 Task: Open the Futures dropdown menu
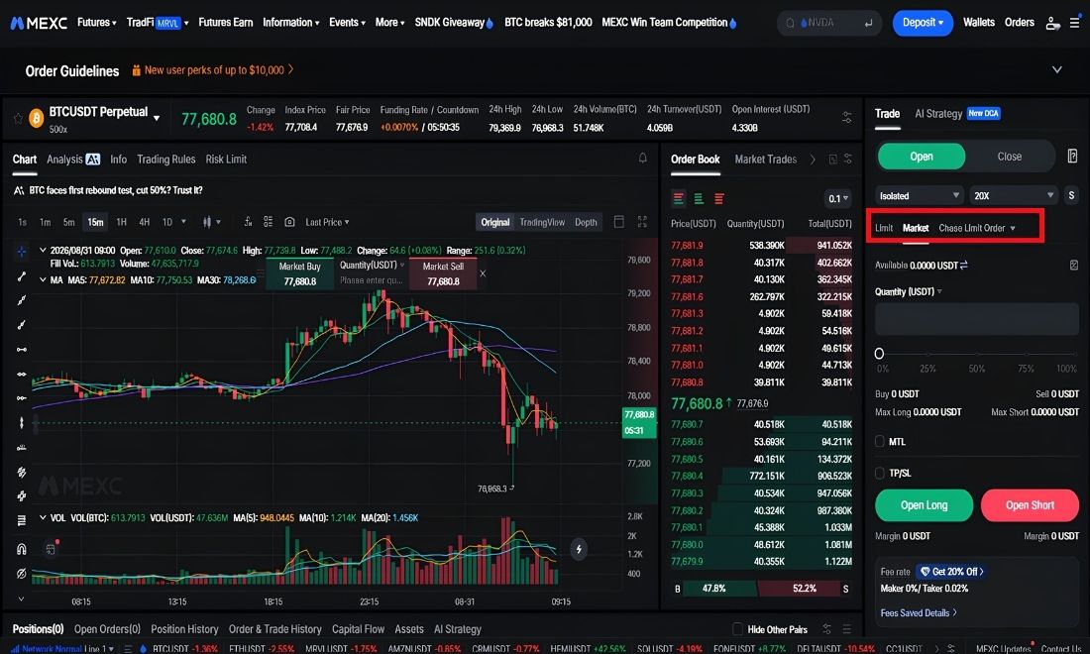click(x=97, y=22)
